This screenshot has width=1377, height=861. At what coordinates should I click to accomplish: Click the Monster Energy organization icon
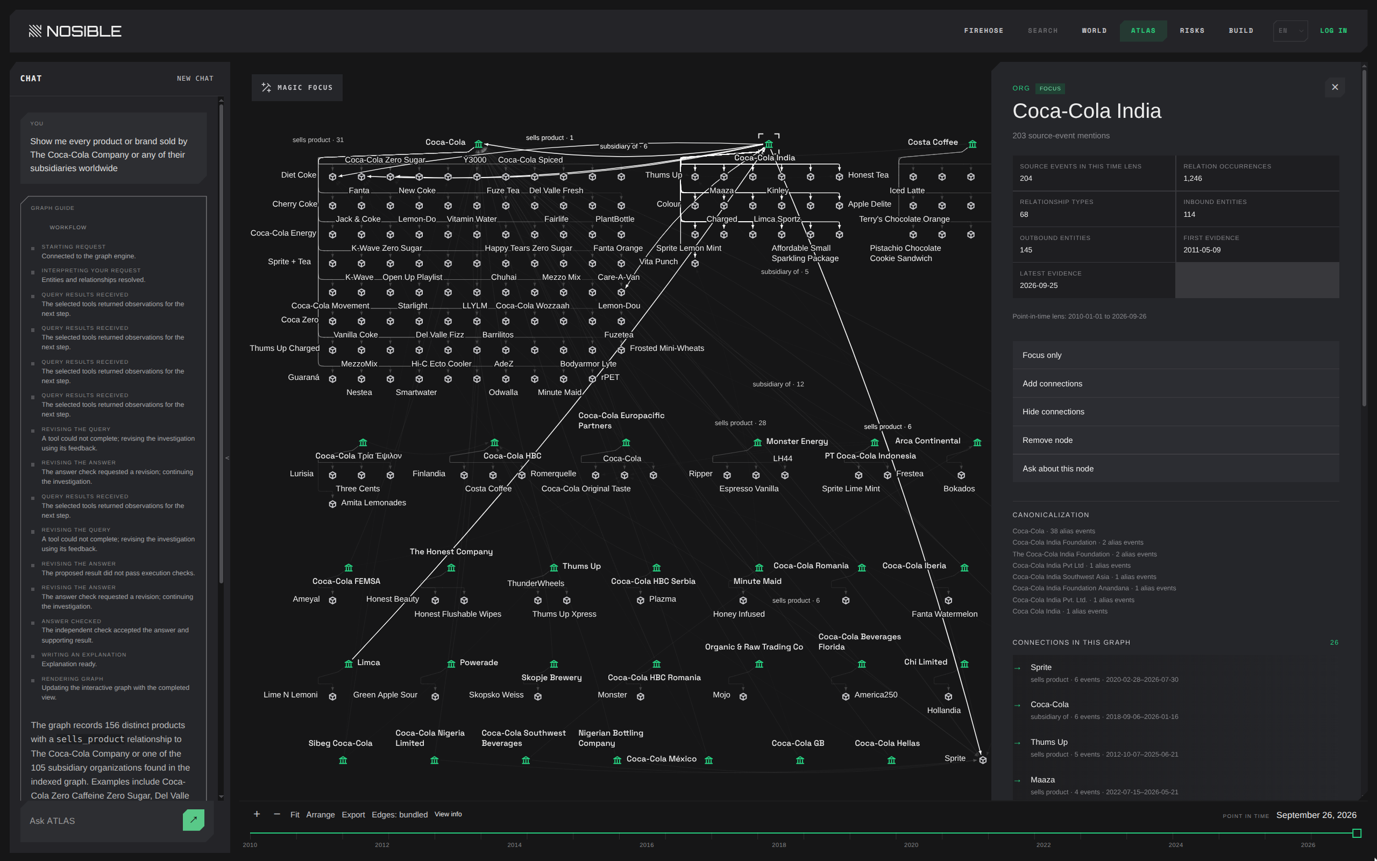pos(757,442)
